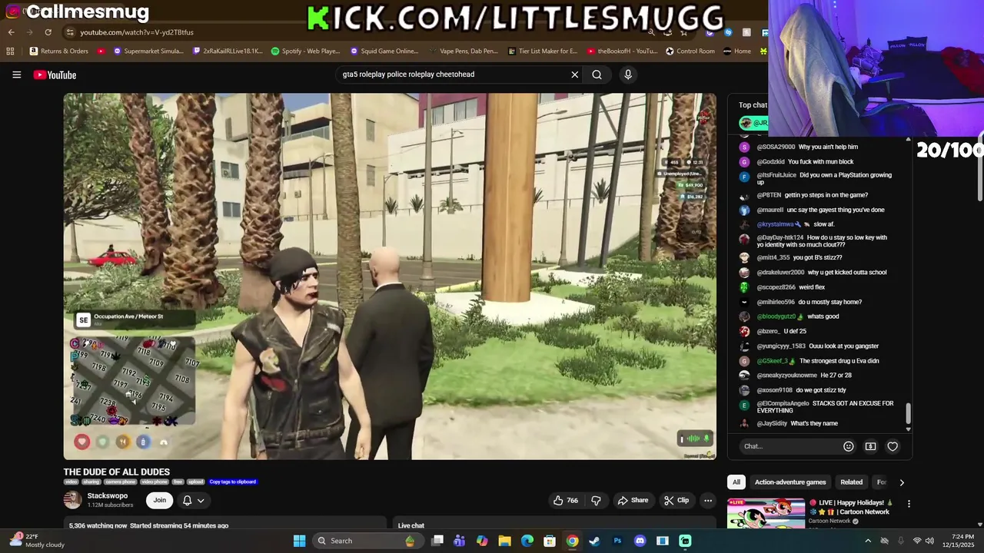Open clock and date 7:24 PM
The image size is (984, 553).
click(957, 541)
